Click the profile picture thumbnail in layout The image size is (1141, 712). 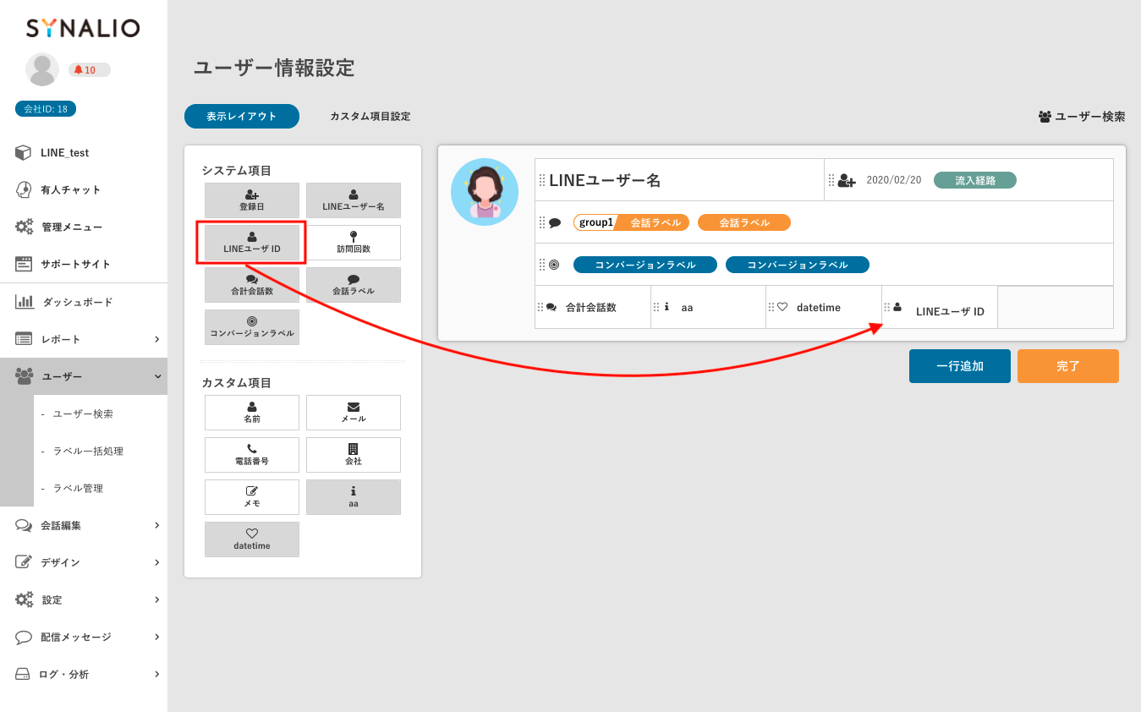(x=485, y=192)
